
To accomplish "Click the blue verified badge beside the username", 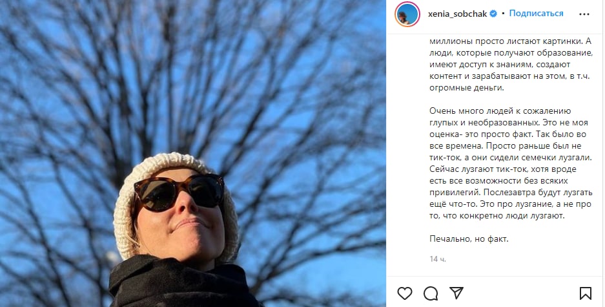I will [493, 14].
